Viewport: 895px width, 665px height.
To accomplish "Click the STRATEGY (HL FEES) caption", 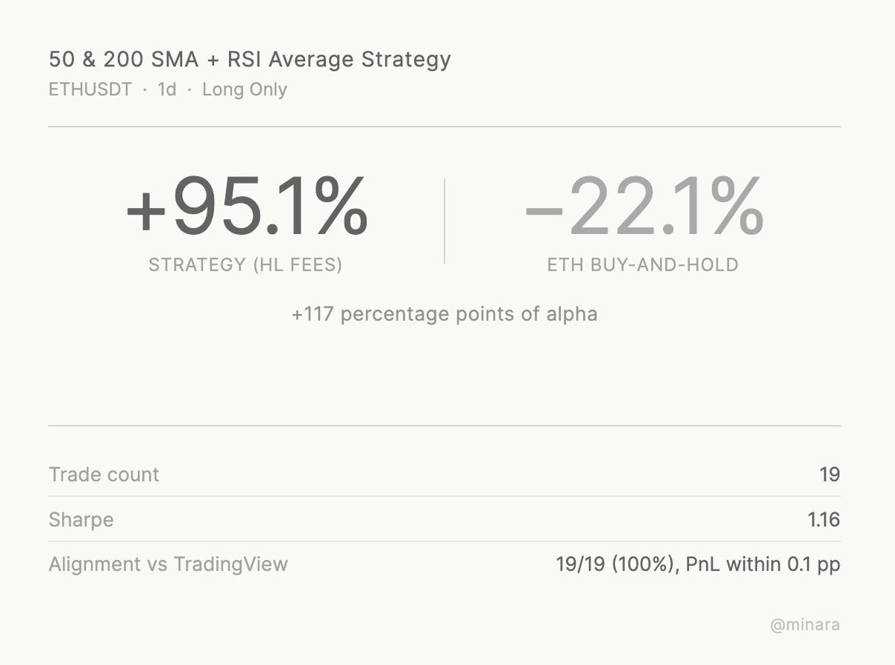I will tap(245, 265).
